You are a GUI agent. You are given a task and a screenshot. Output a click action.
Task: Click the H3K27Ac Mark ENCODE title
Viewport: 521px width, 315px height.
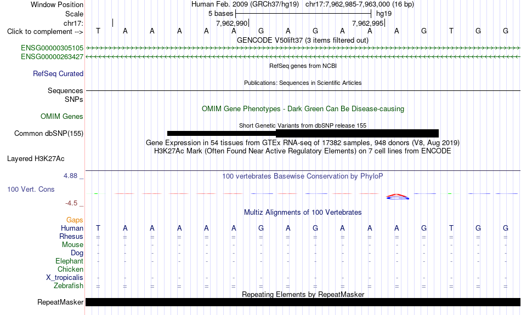point(303,151)
